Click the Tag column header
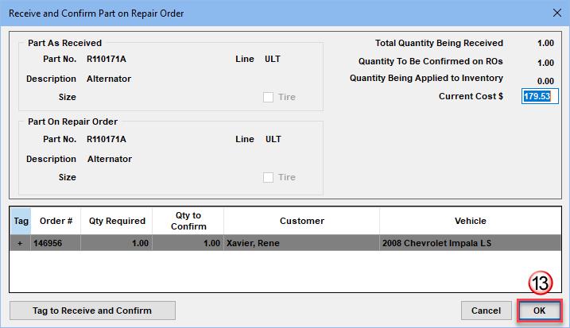The height and width of the screenshot is (328, 570). pyautogui.click(x=20, y=221)
